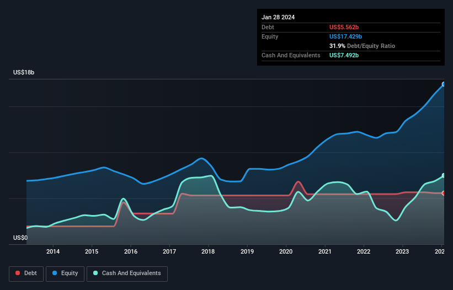Click the 2020 x-axis label
Screen dimensions: 453x290
(x=286, y=251)
